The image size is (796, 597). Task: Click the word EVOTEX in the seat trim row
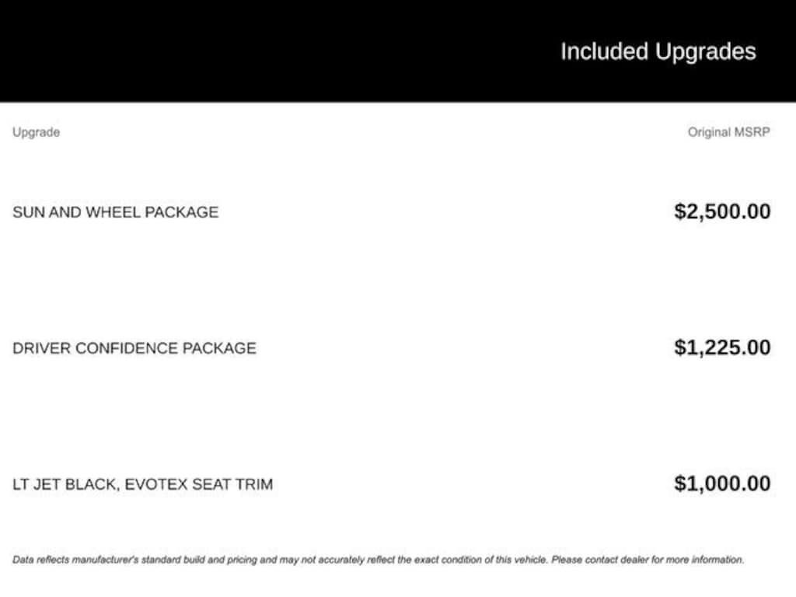(x=155, y=484)
